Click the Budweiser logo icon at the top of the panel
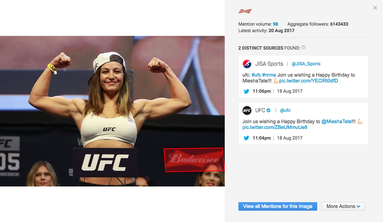This screenshot has height=222, width=383. 245,11
